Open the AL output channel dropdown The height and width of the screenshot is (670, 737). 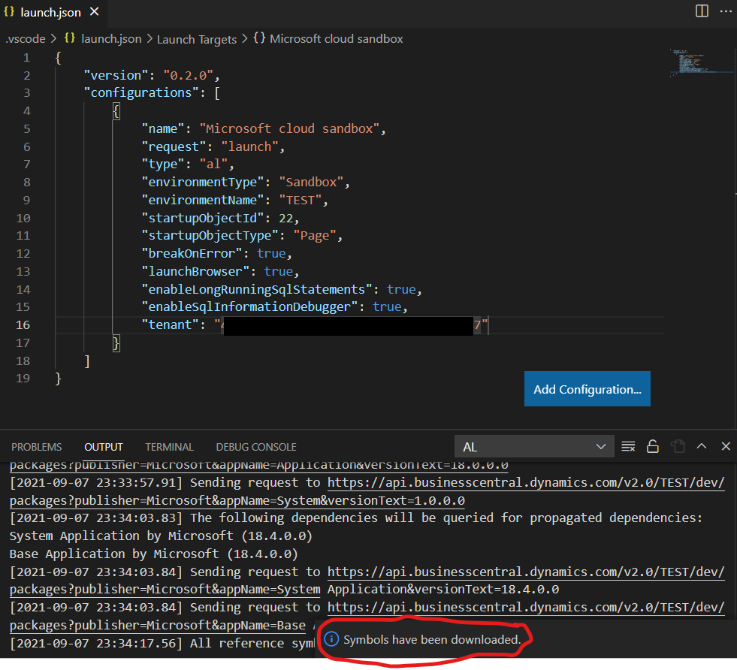(x=534, y=447)
